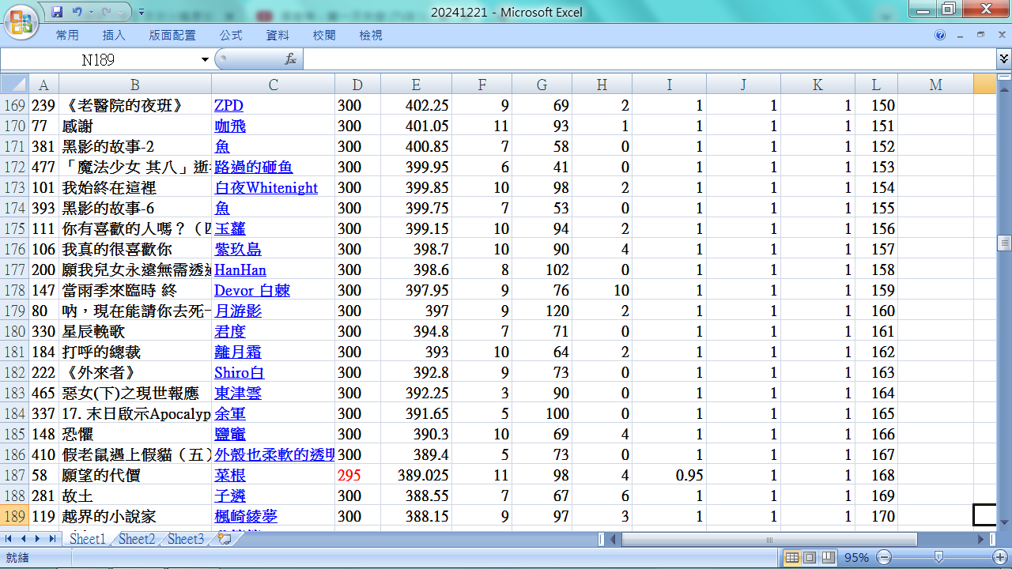Click the Insert Function fx icon

point(290,59)
